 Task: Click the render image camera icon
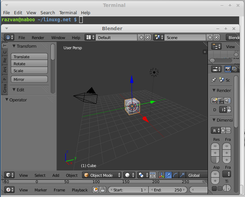click(x=215, y=101)
